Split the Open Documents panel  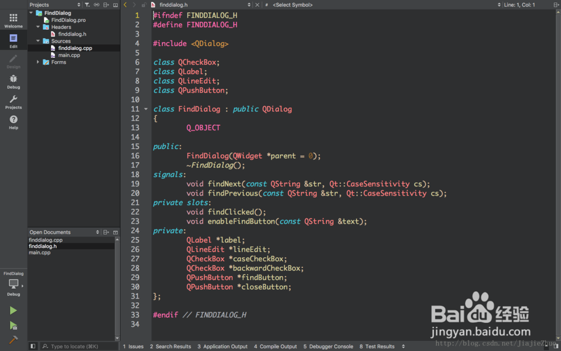[106, 232]
